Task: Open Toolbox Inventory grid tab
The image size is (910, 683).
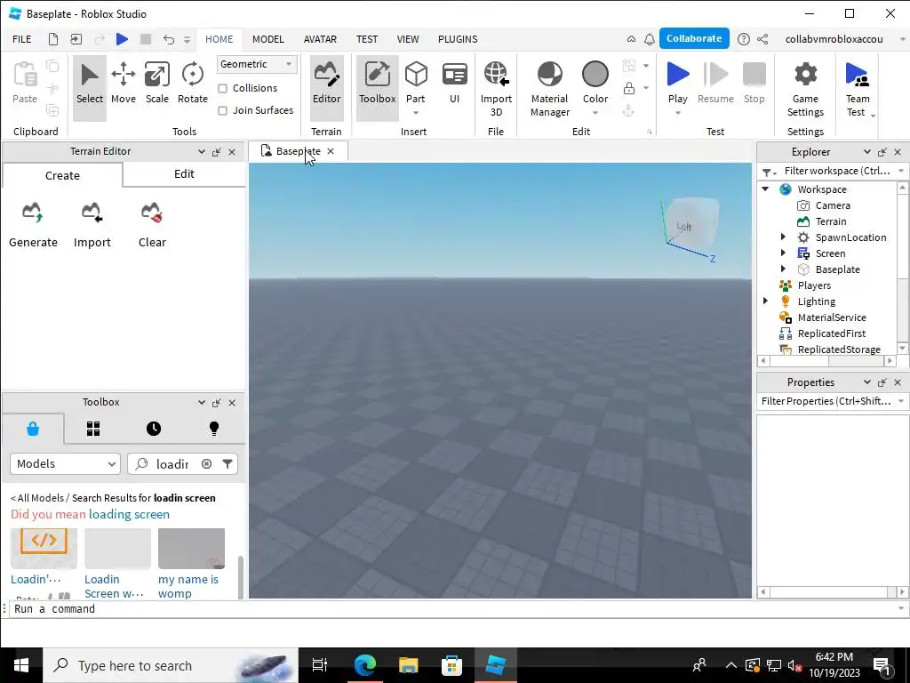Action: coord(93,429)
